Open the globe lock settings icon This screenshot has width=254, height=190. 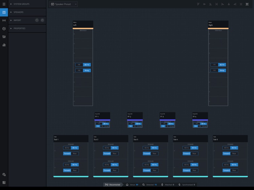[x=4, y=174]
